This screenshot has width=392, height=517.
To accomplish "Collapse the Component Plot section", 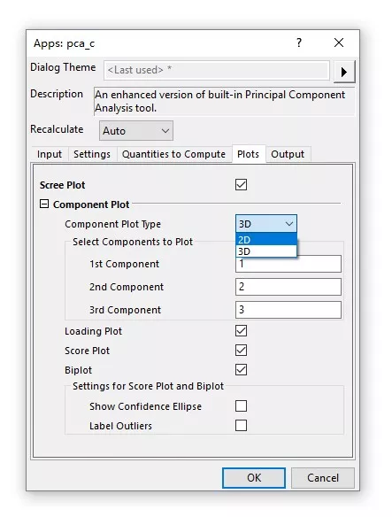I will tap(44, 204).
